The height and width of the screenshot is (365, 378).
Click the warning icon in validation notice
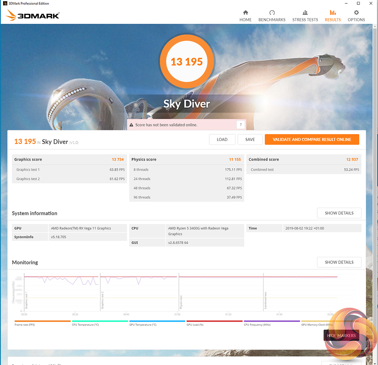click(x=131, y=125)
